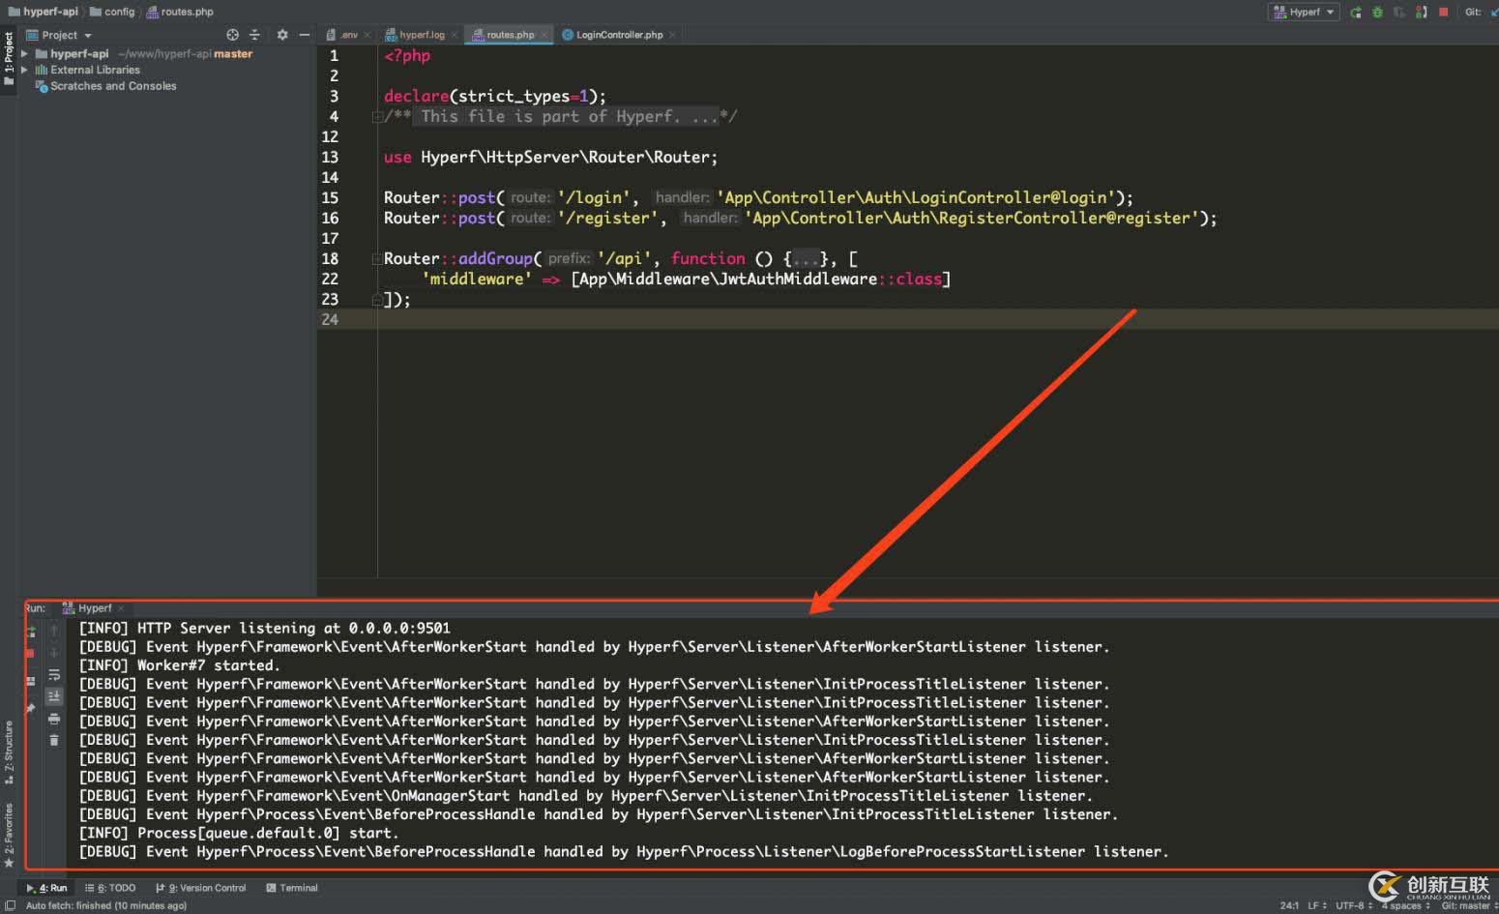Open the Hyperf run configuration dropdown
The height and width of the screenshot is (914, 1499).
coord(1304,12)
